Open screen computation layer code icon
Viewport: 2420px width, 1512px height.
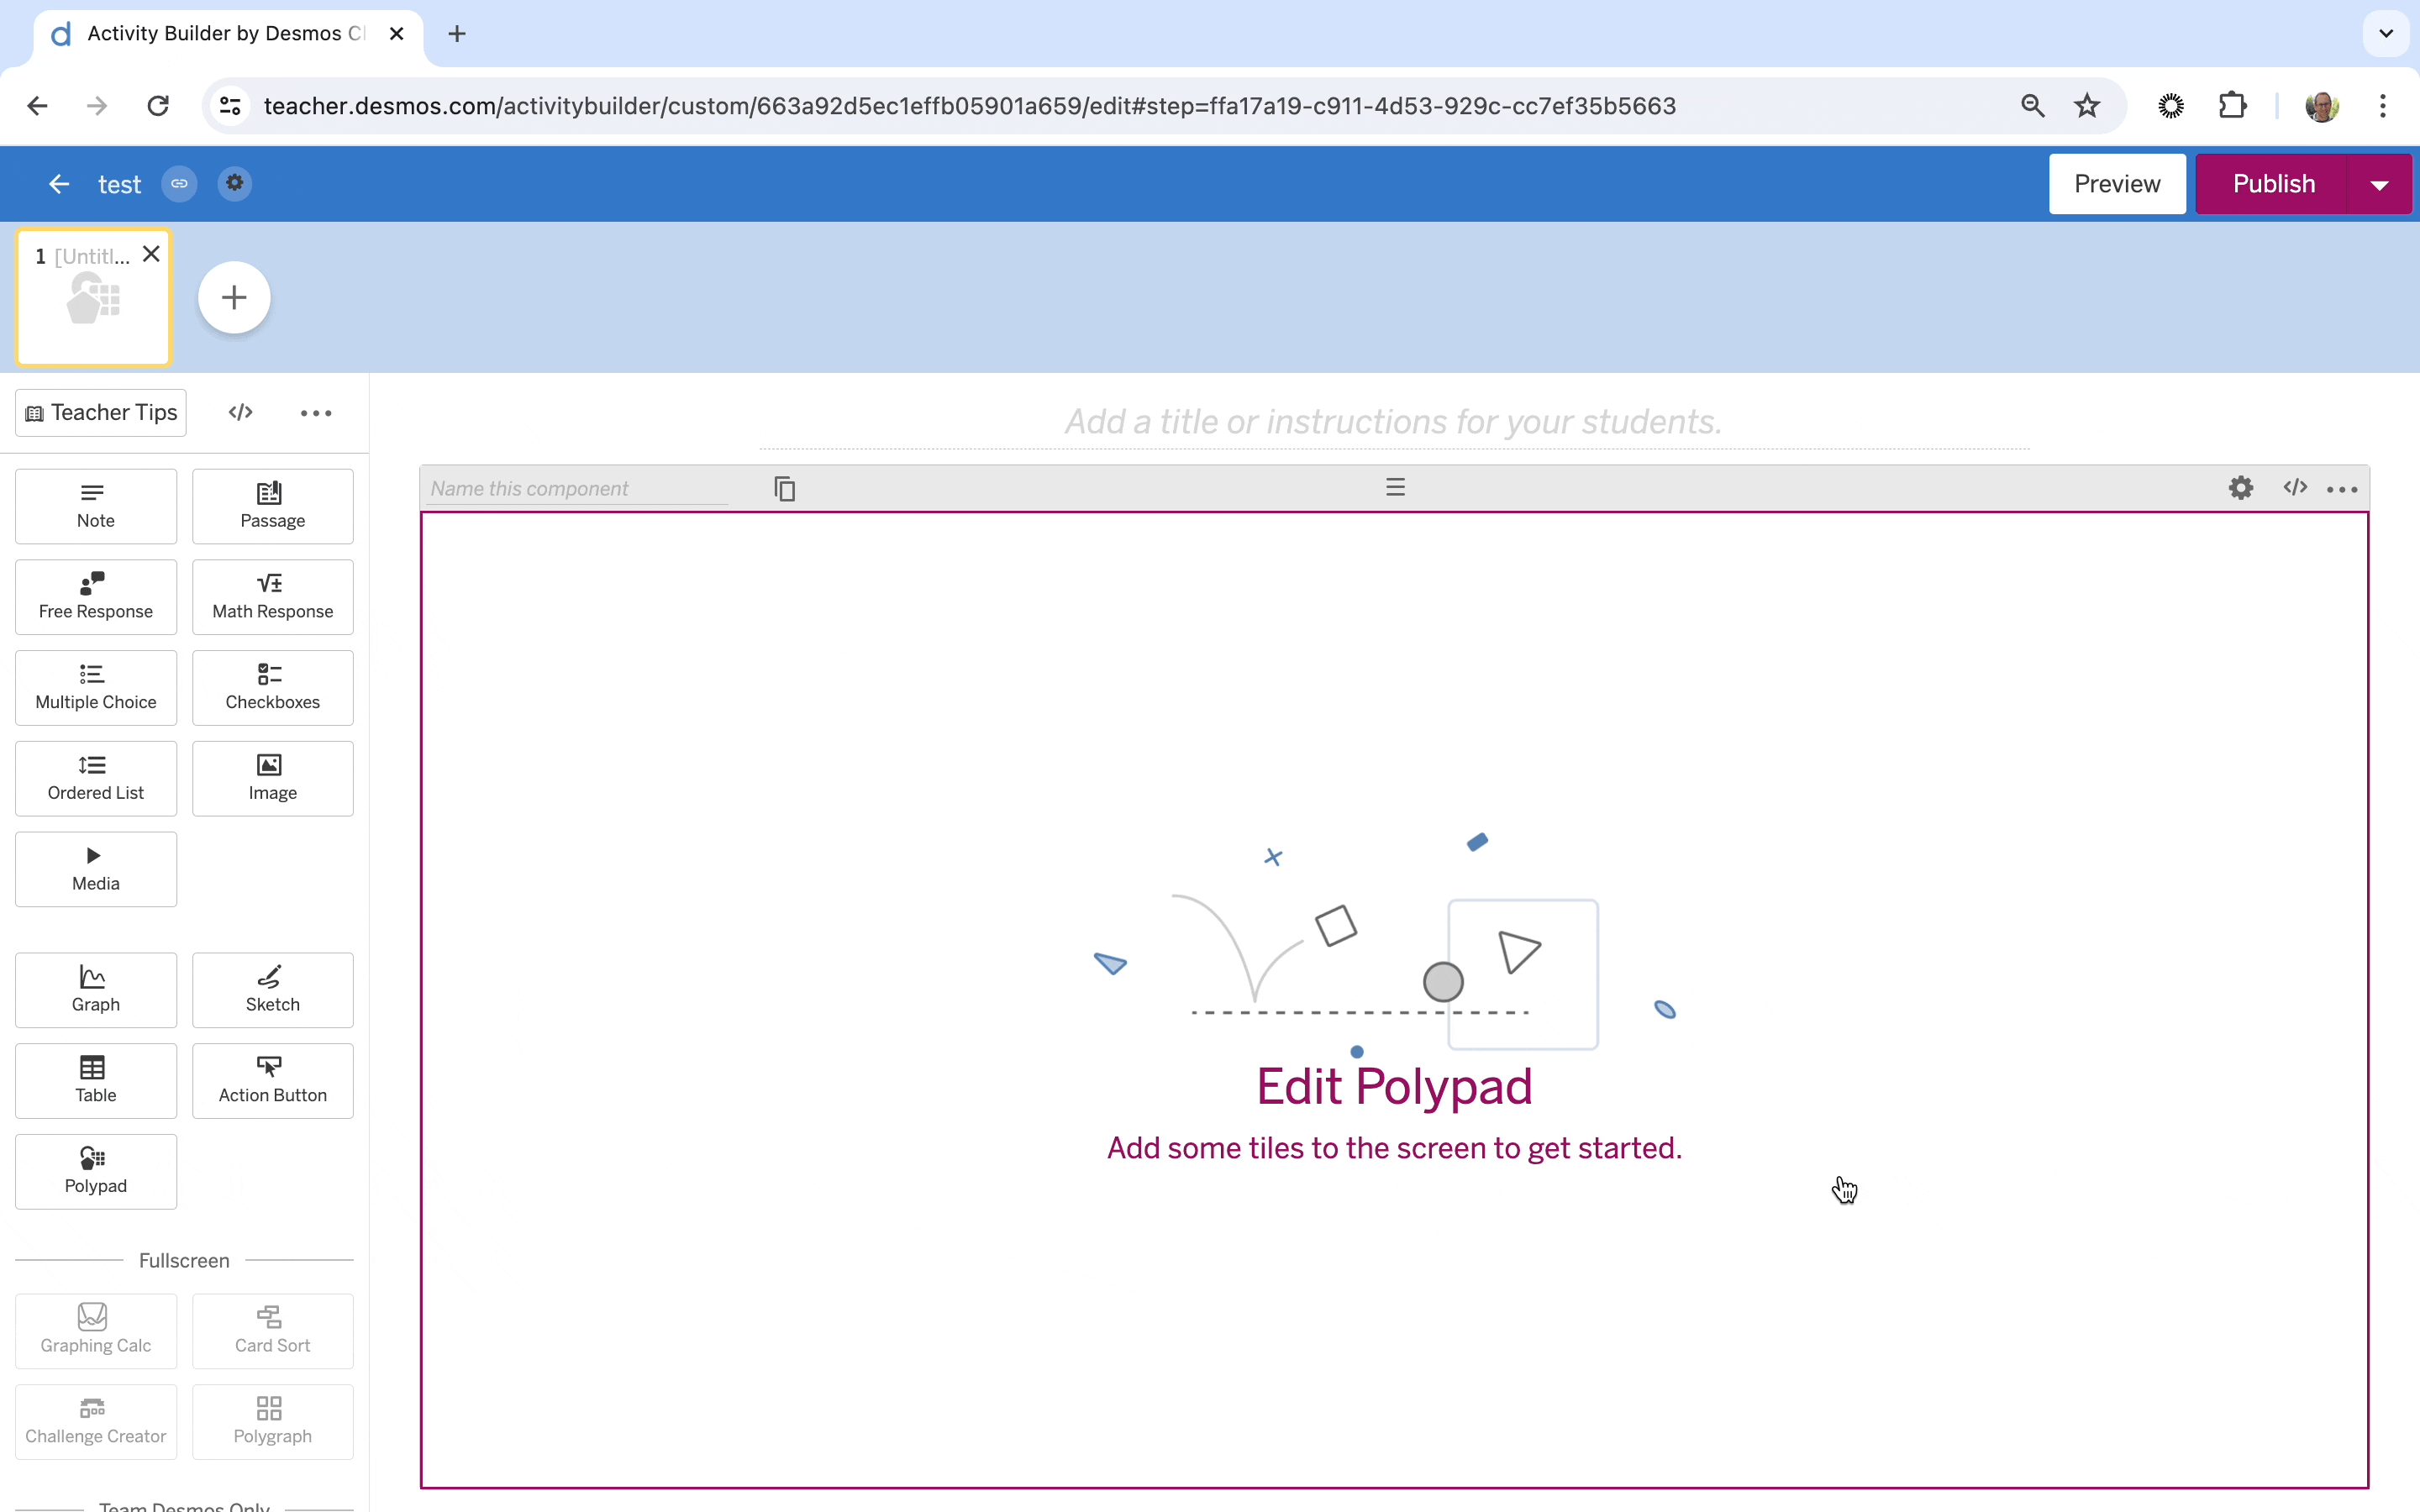point(240,412)
